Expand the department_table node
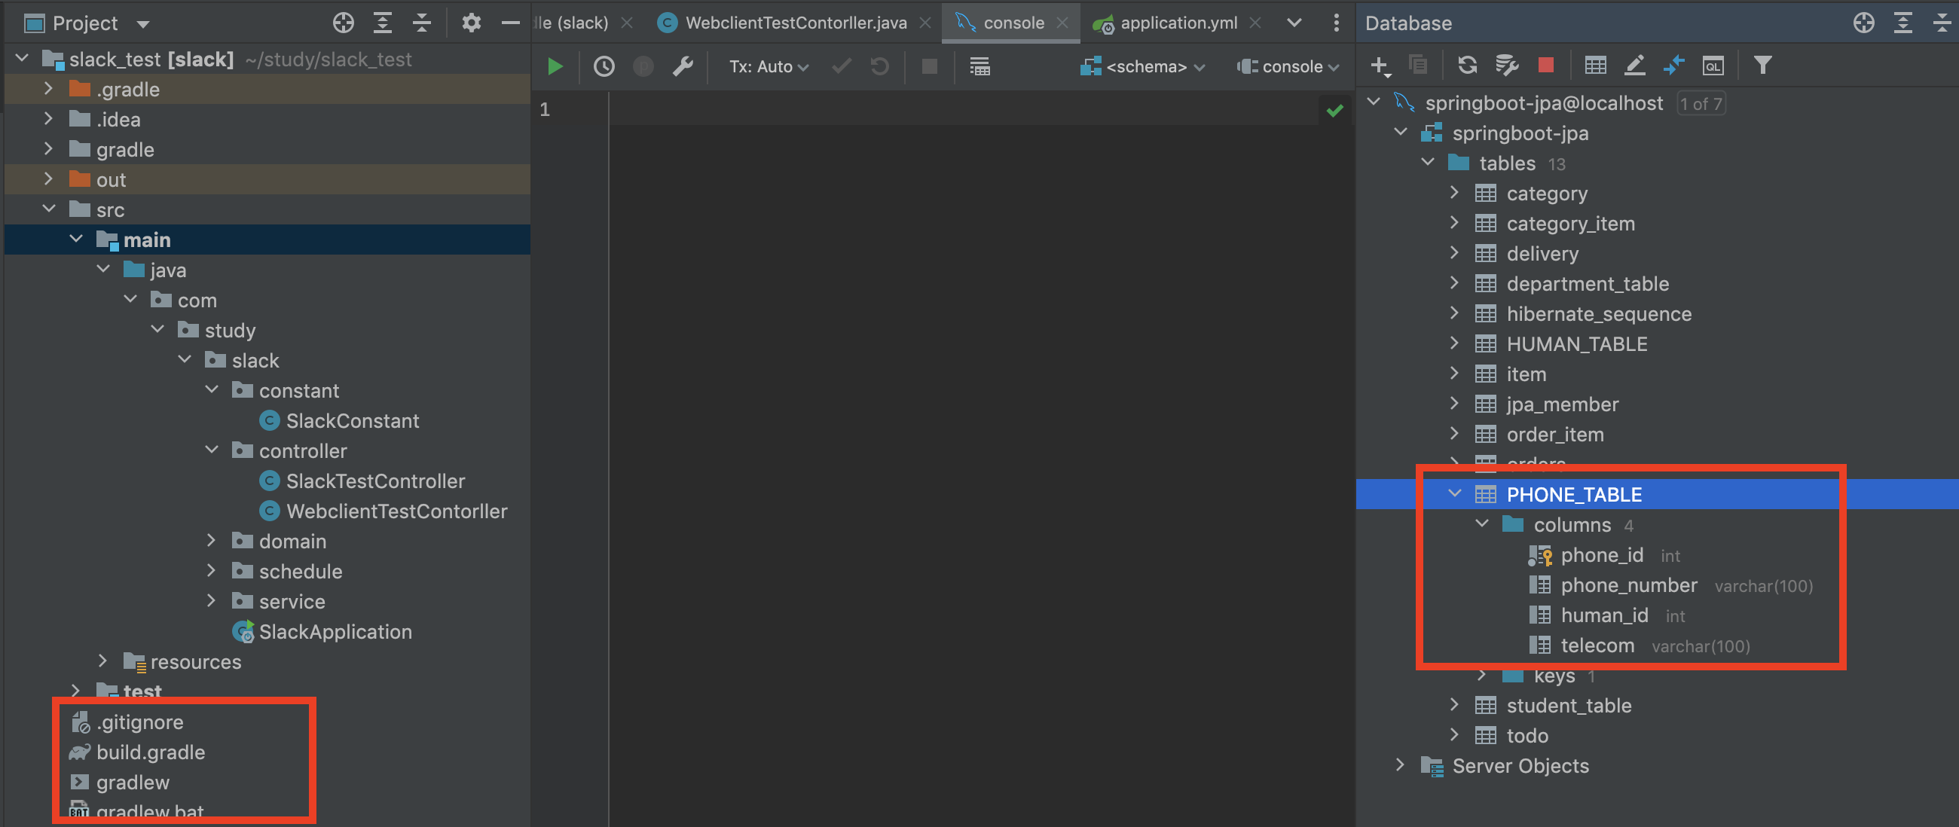1959x827 pixels. [1455, 282]
